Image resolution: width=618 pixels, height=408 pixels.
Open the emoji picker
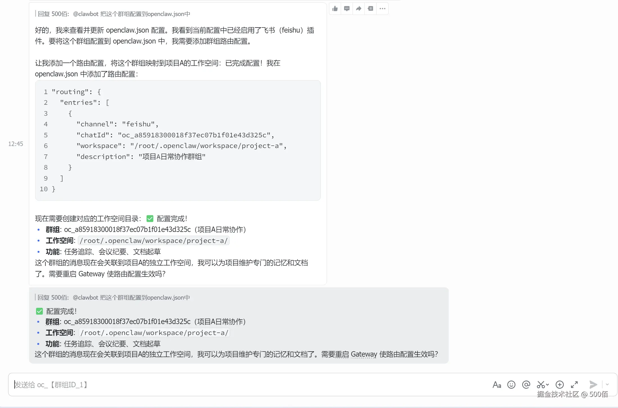coord(511,385)
